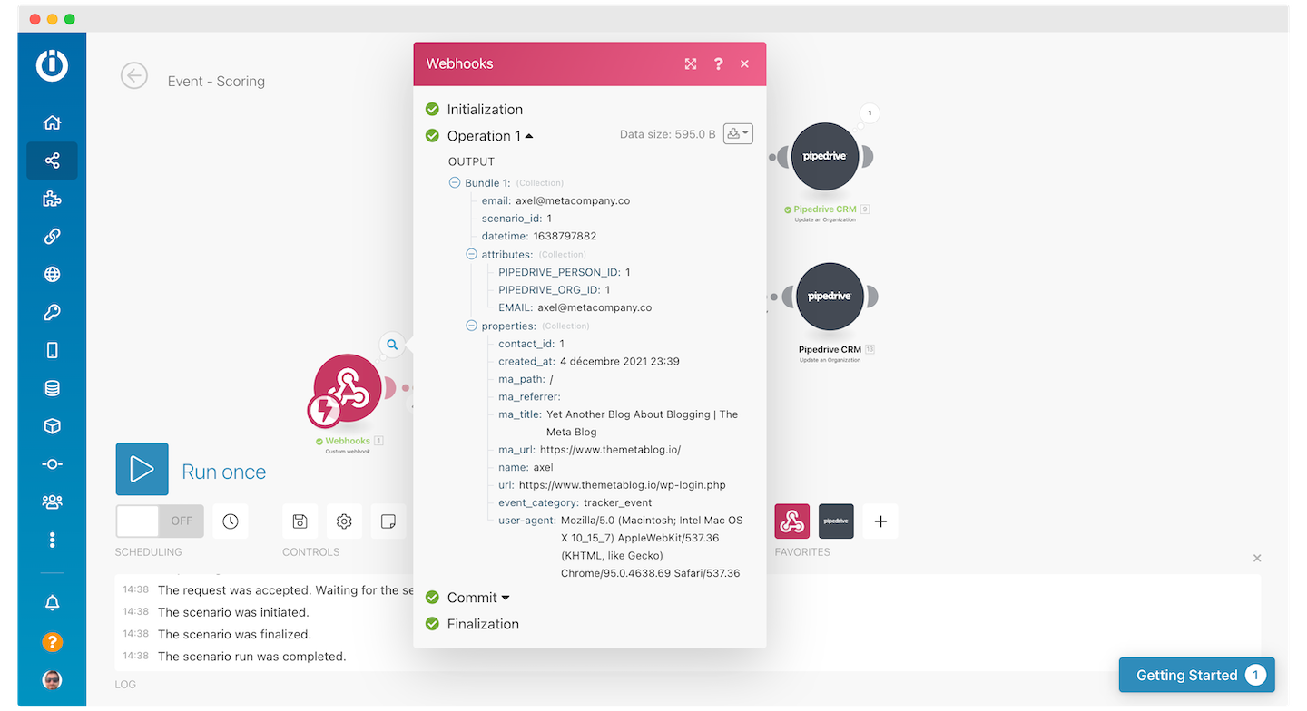The height and width of the screenshot is (711, 1307).
Task: Open the clock scheduling icon
Action: click(231, 521)
